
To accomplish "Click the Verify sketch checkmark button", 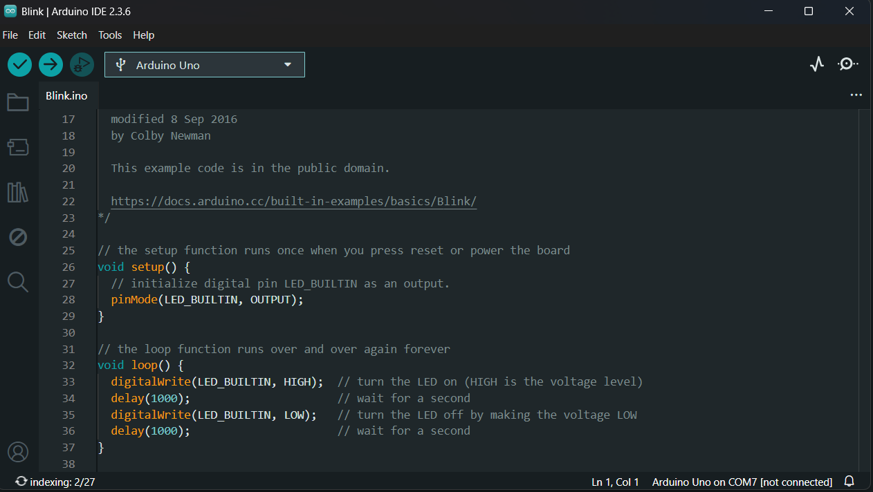I will (x=20, y=65).
